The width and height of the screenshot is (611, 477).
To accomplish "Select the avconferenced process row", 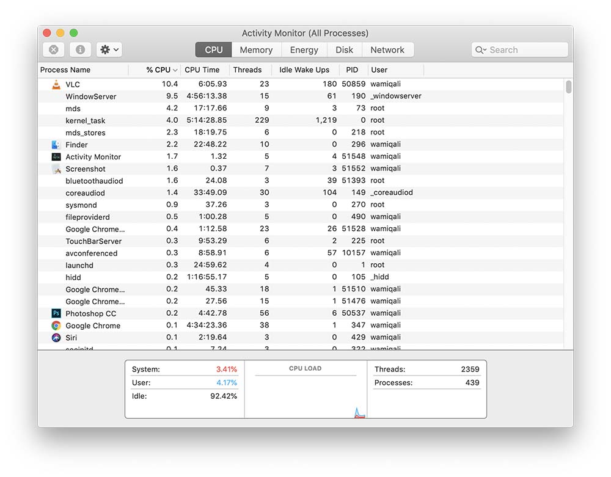I will coord(301,253).
